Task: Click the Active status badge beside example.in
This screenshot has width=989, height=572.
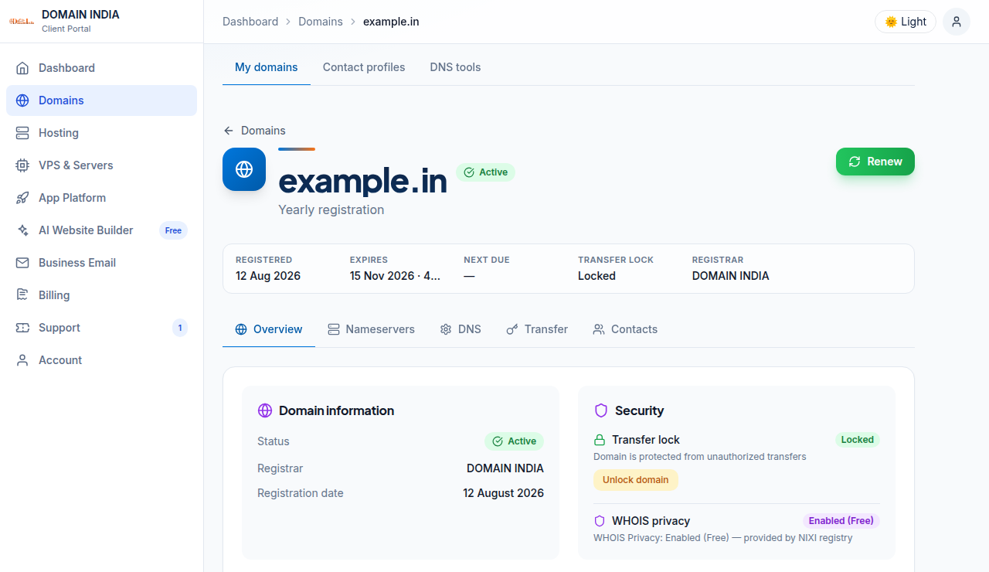Action: (x=485, y=172)
